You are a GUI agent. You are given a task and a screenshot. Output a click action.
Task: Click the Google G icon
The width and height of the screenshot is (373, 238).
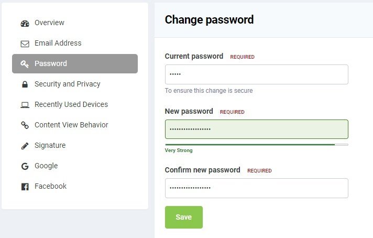coord(25,166)
